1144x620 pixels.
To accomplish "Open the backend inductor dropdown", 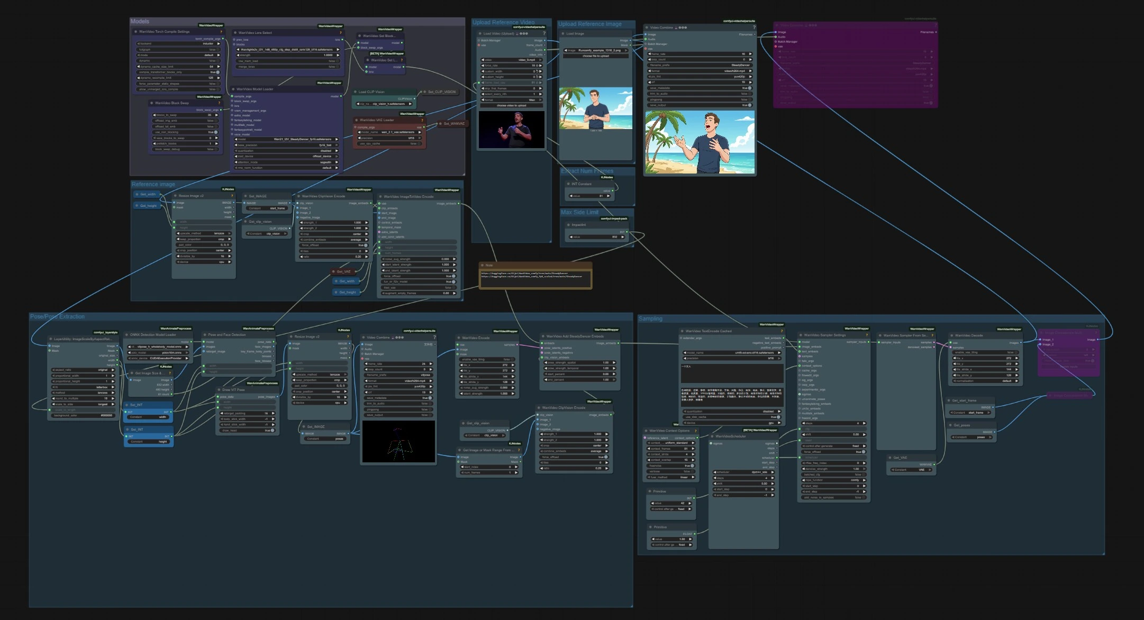I will click(178, 44).
